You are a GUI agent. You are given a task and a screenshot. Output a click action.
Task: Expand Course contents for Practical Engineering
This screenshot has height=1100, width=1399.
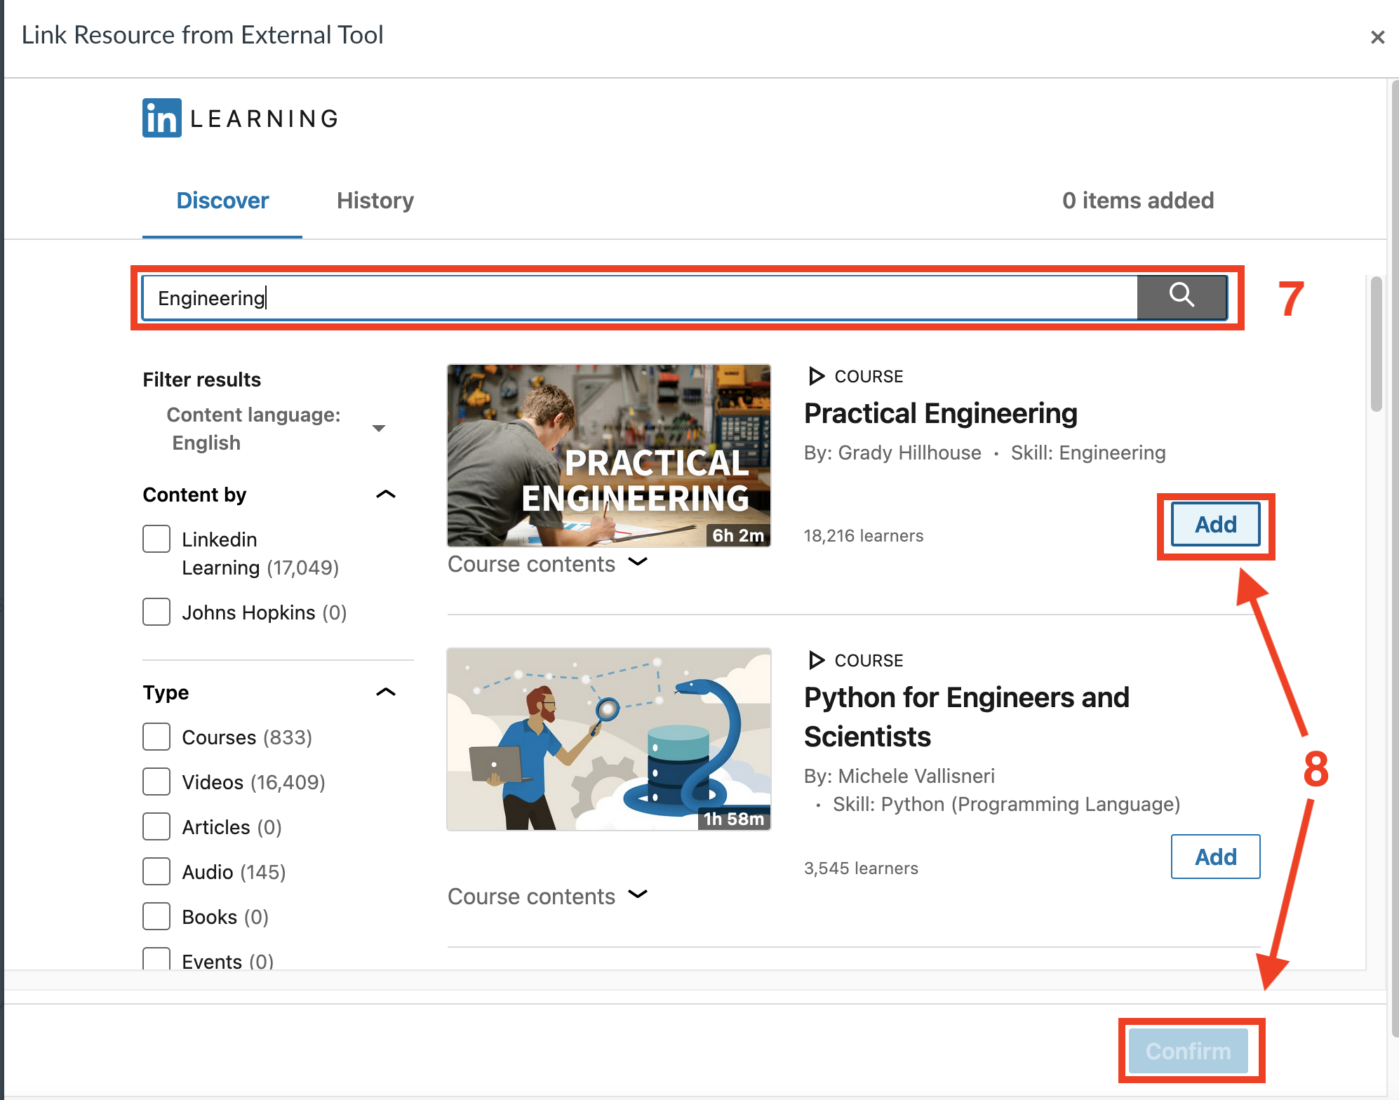[547, 564]
